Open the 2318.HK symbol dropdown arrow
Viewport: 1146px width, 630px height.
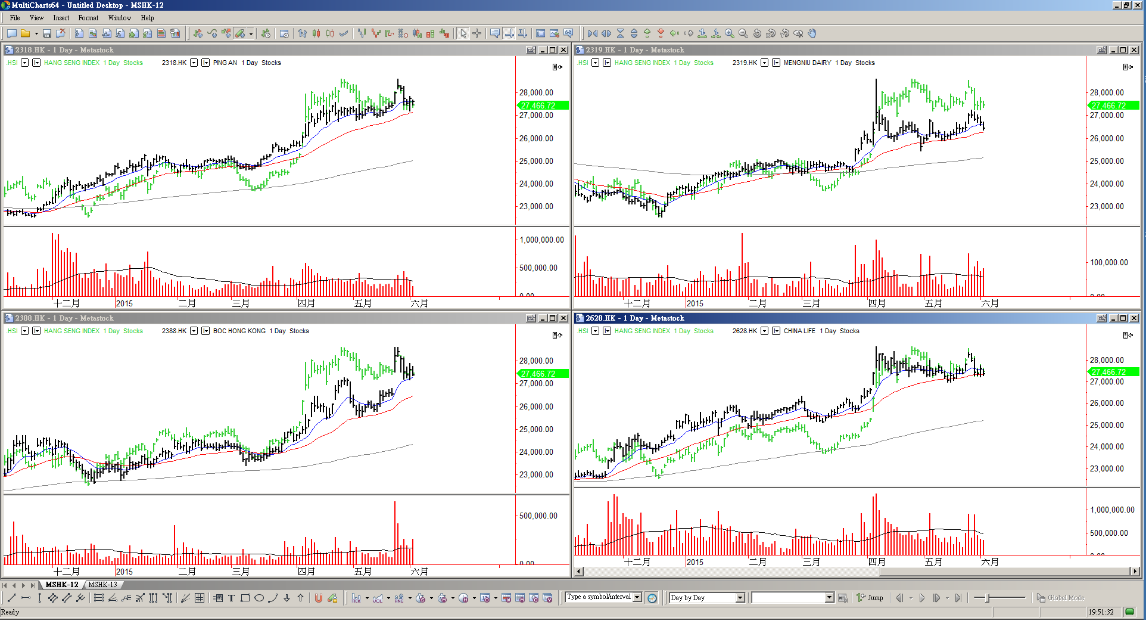tap(194, 63)
